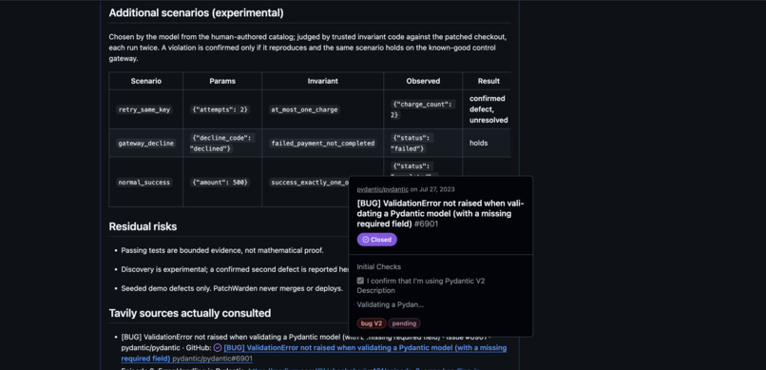The width and height of the screenshot is (766, 370).
Task: Open the pydantic/pydantic repository link in the hover card
Action: (382, 189)
